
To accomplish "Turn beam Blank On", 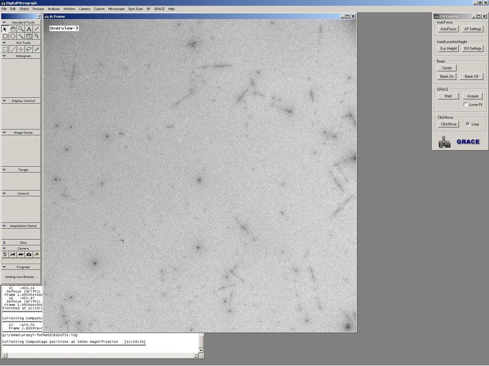I will tap(447, 77).
